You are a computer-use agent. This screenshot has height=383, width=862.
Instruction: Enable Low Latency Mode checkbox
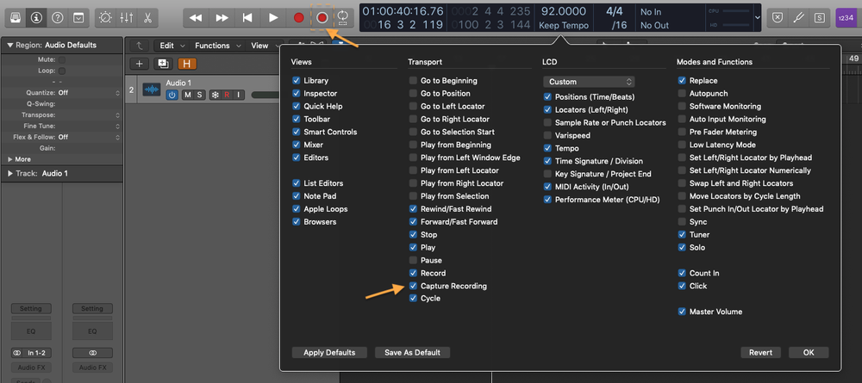682,145
